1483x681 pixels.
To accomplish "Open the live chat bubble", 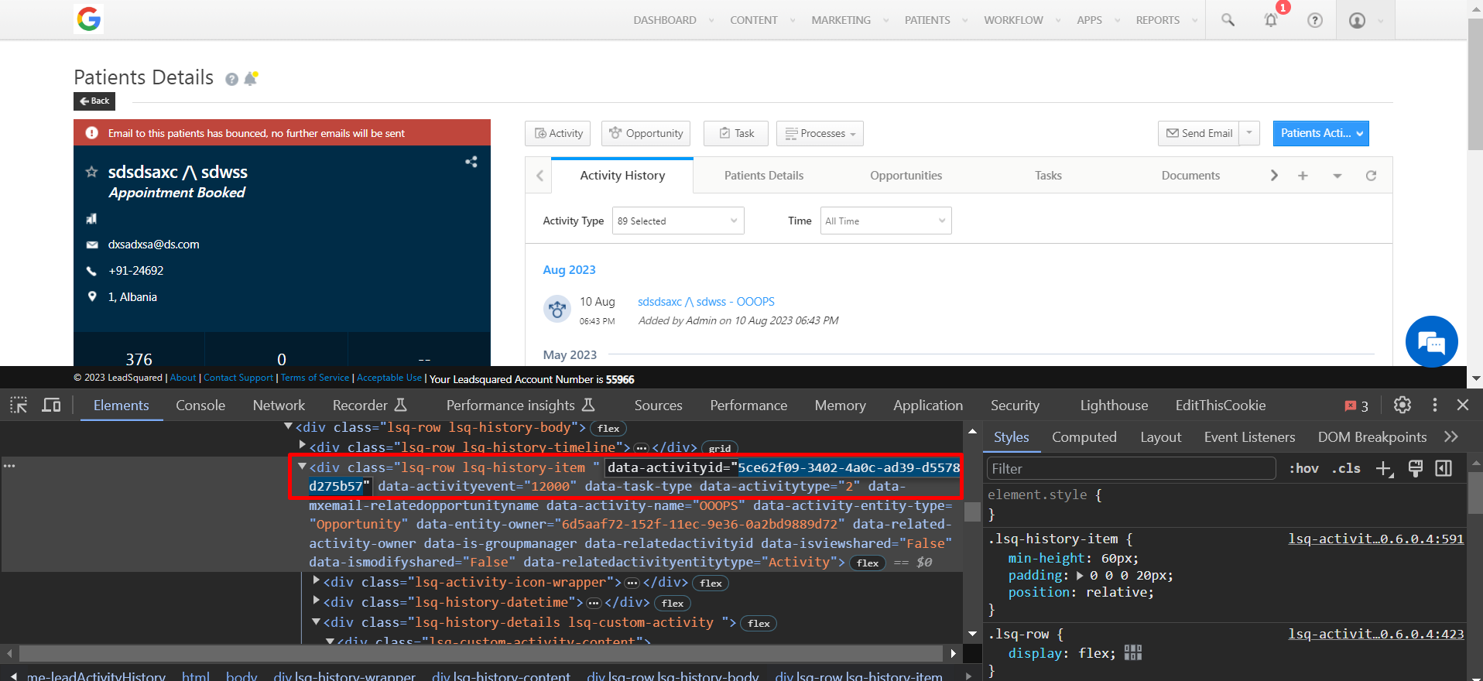I will pyautogui.click(x=1431, y=341).
